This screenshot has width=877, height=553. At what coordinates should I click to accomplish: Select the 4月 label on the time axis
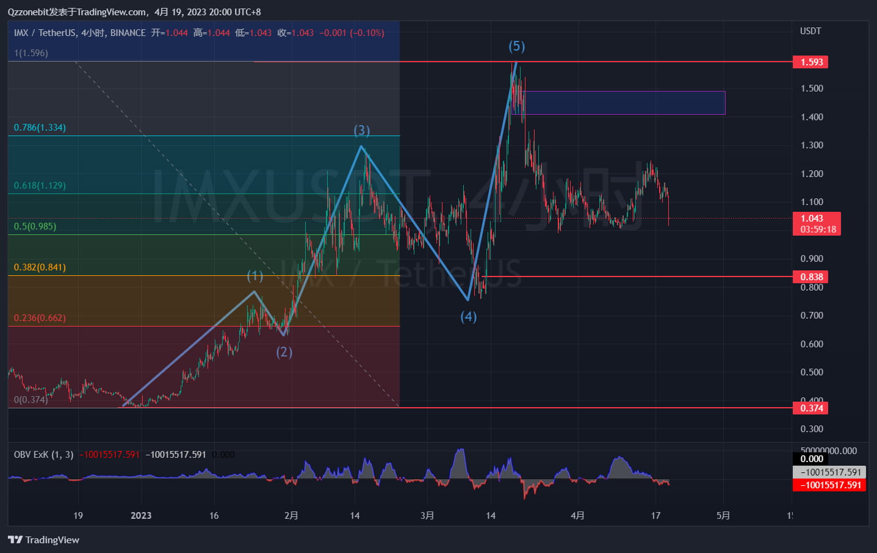pos(577,516)
